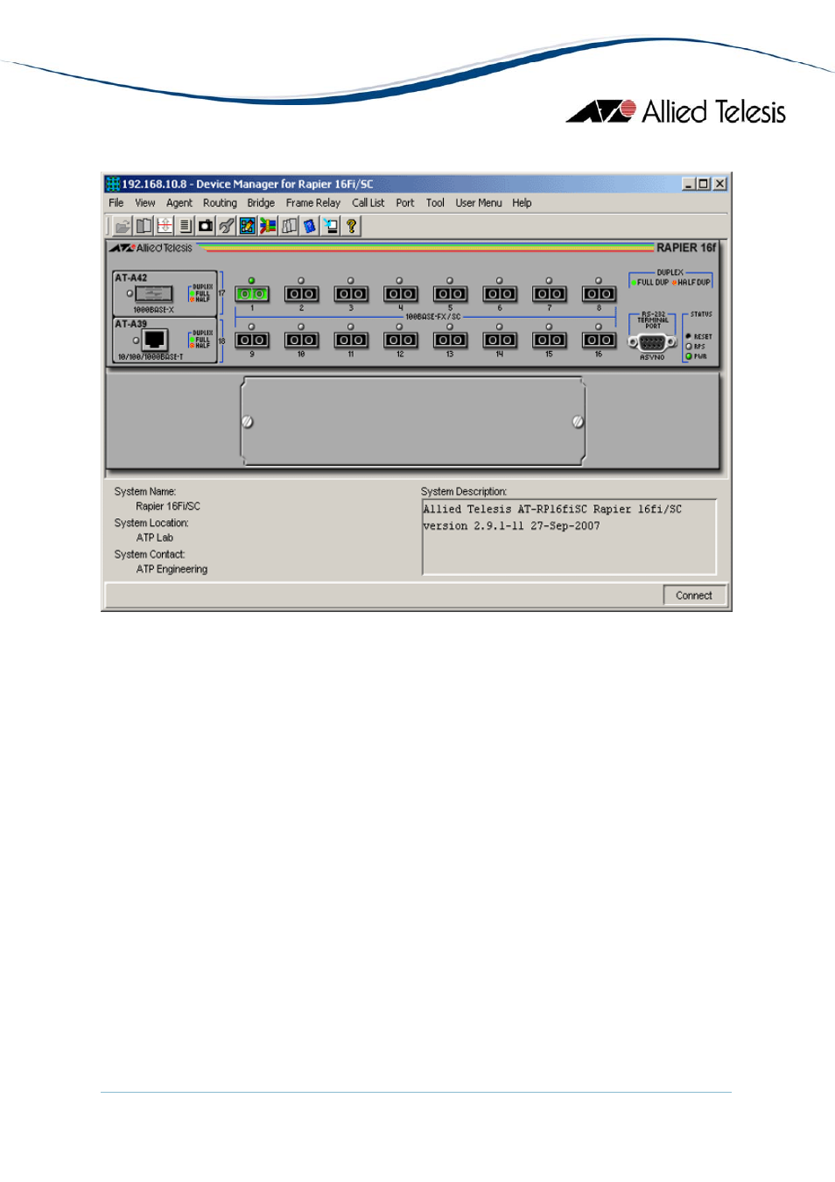Click the window title bar application icon
This screenshot has width=835, height=1182.
113,184
